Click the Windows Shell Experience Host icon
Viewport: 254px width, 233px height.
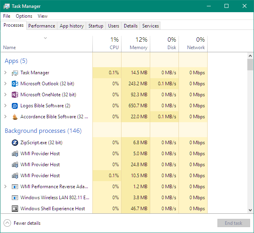pyautogui.click(x=15, y=209)
